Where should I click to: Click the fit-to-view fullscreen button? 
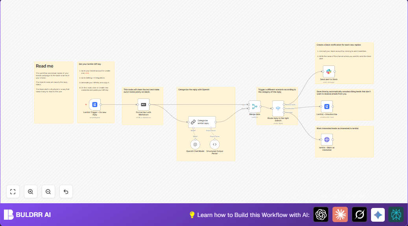coord(13,191)
